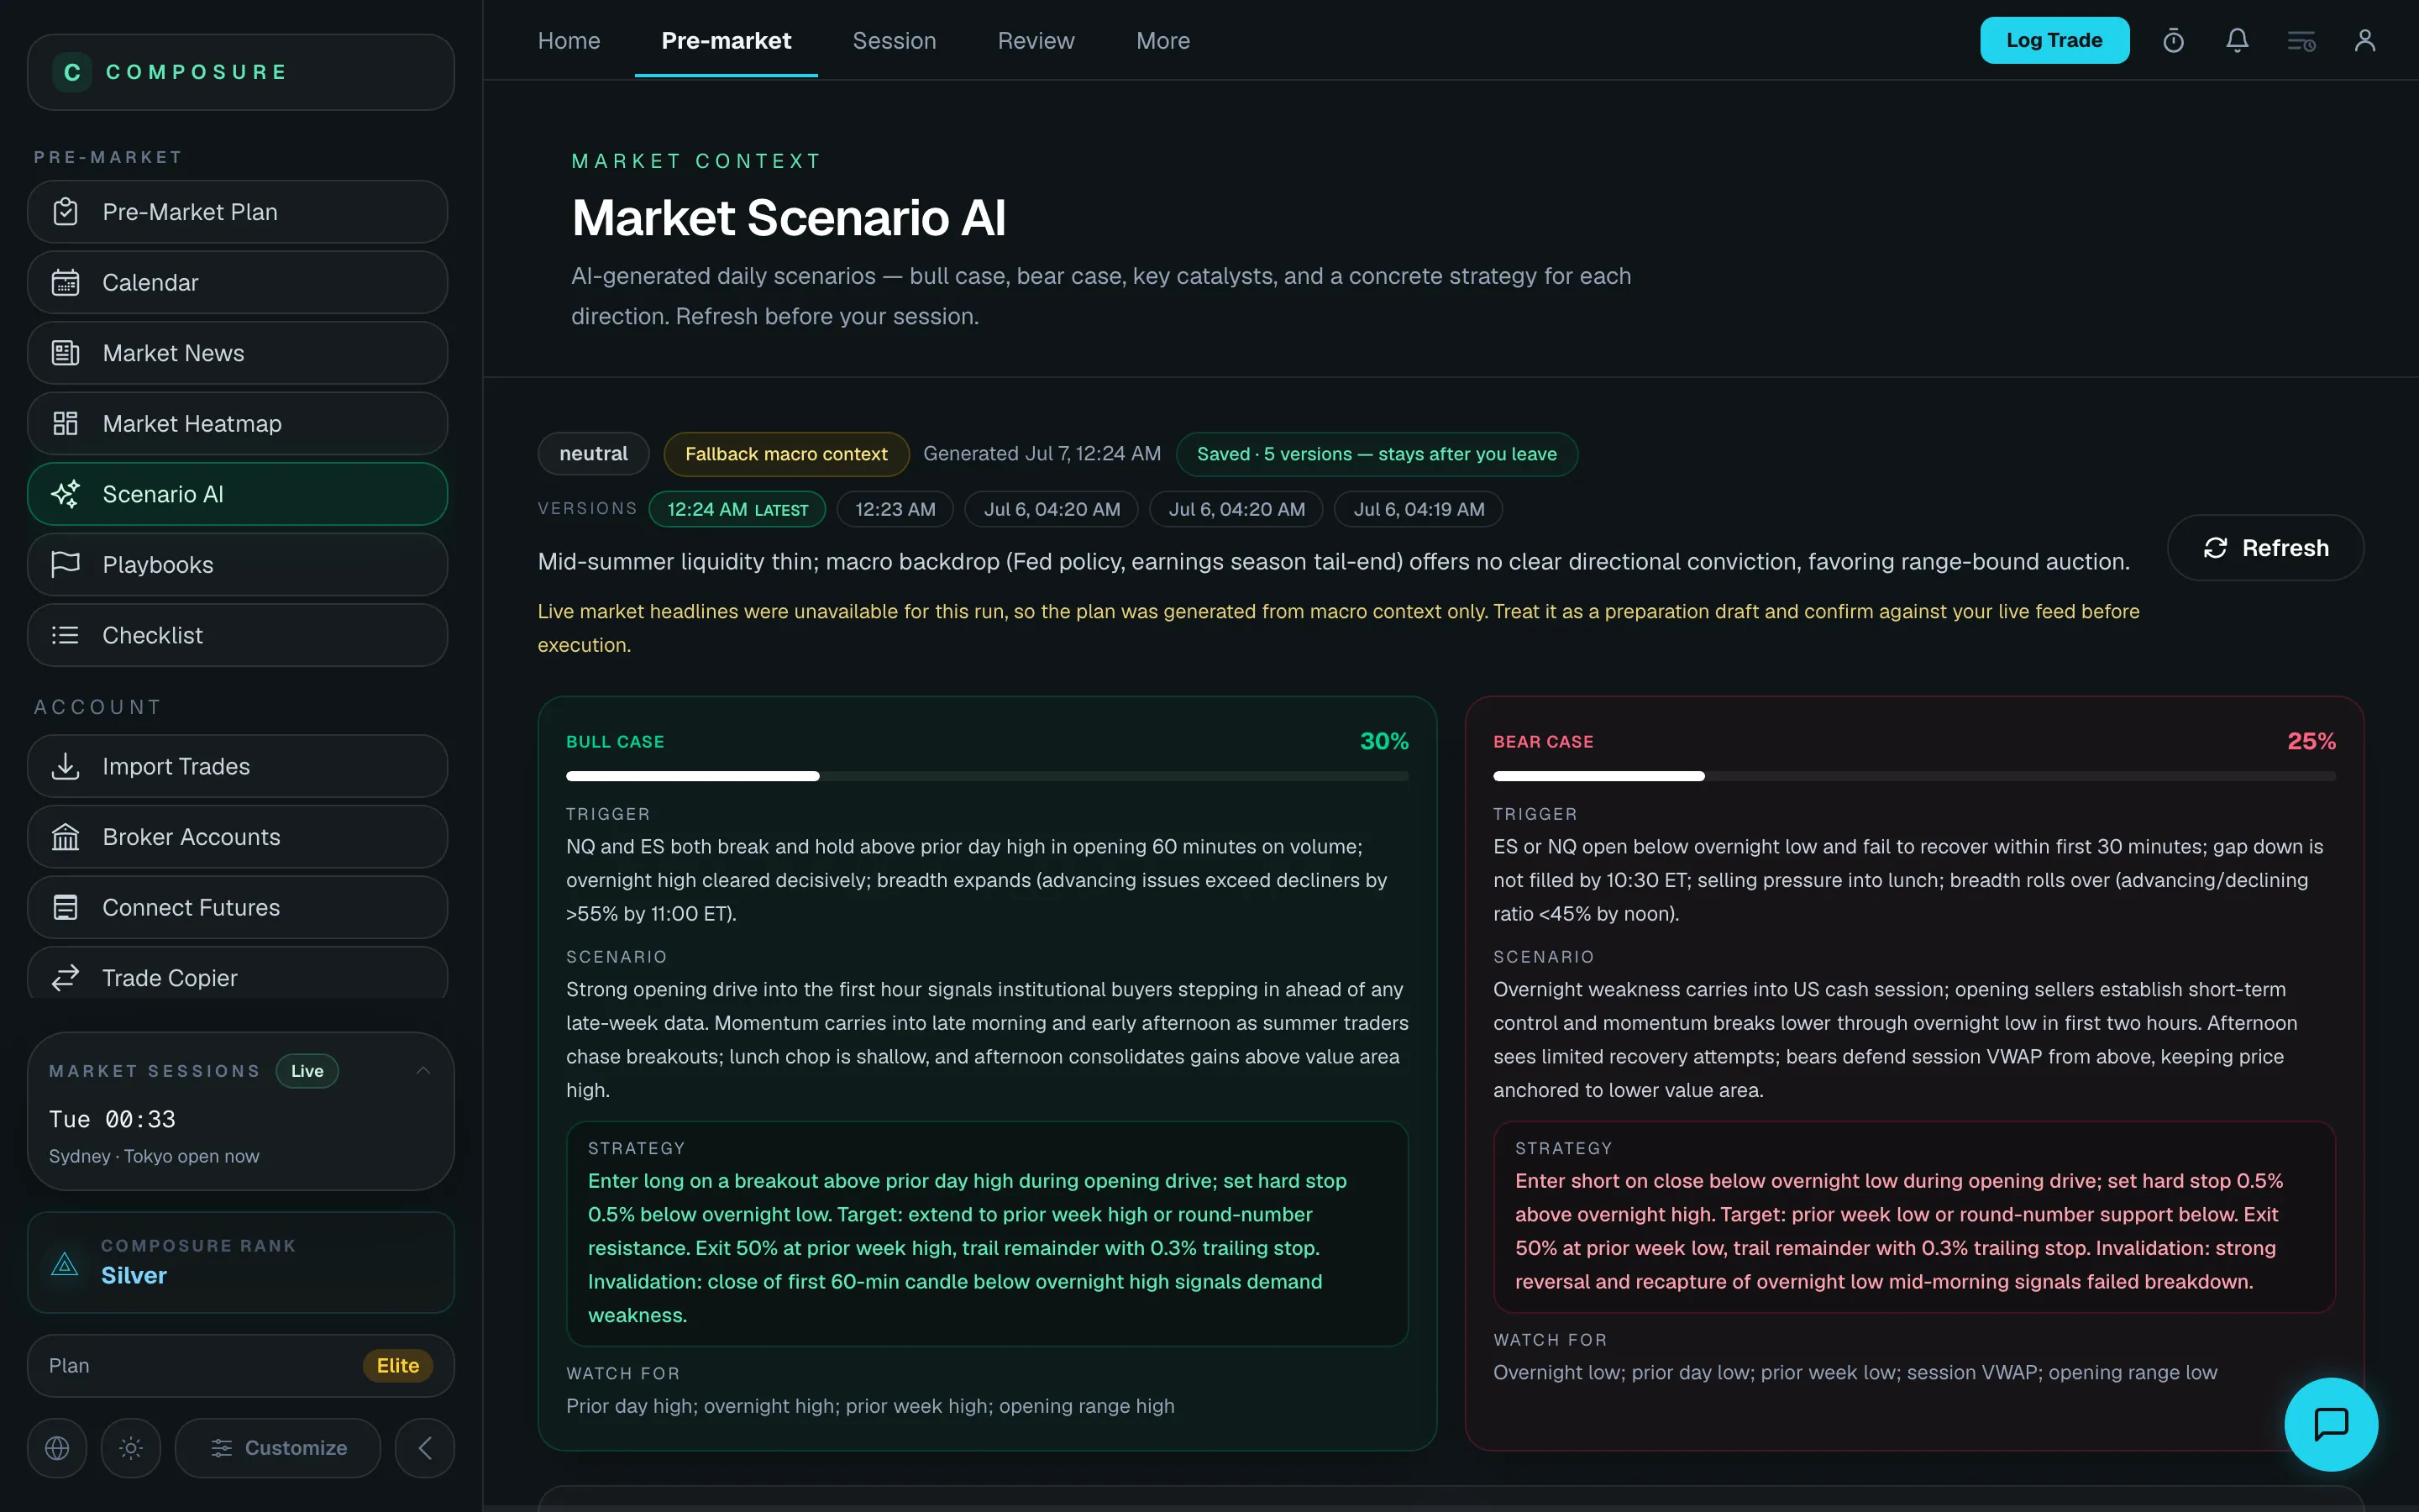Select the 12:24 AM latest version
Viewport: 2419px width, 1512px height.
(737, 509)
